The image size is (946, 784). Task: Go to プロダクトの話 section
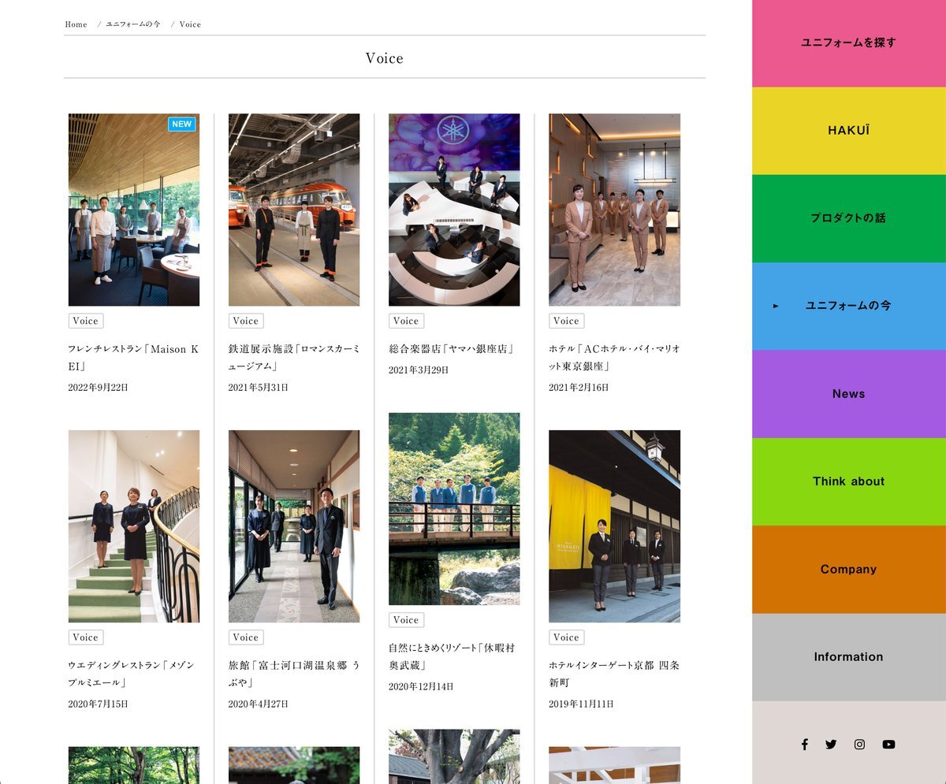pos(848,218)
